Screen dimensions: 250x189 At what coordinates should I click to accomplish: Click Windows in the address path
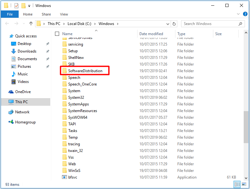click(106, 24)
